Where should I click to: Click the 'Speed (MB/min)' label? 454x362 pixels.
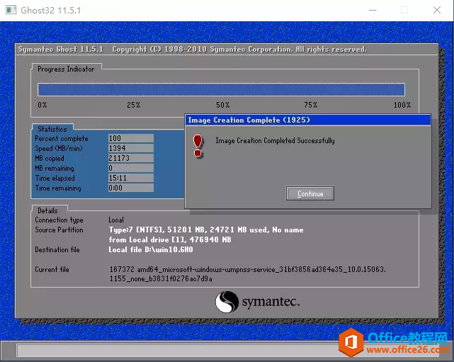click(x=59, y=148)
